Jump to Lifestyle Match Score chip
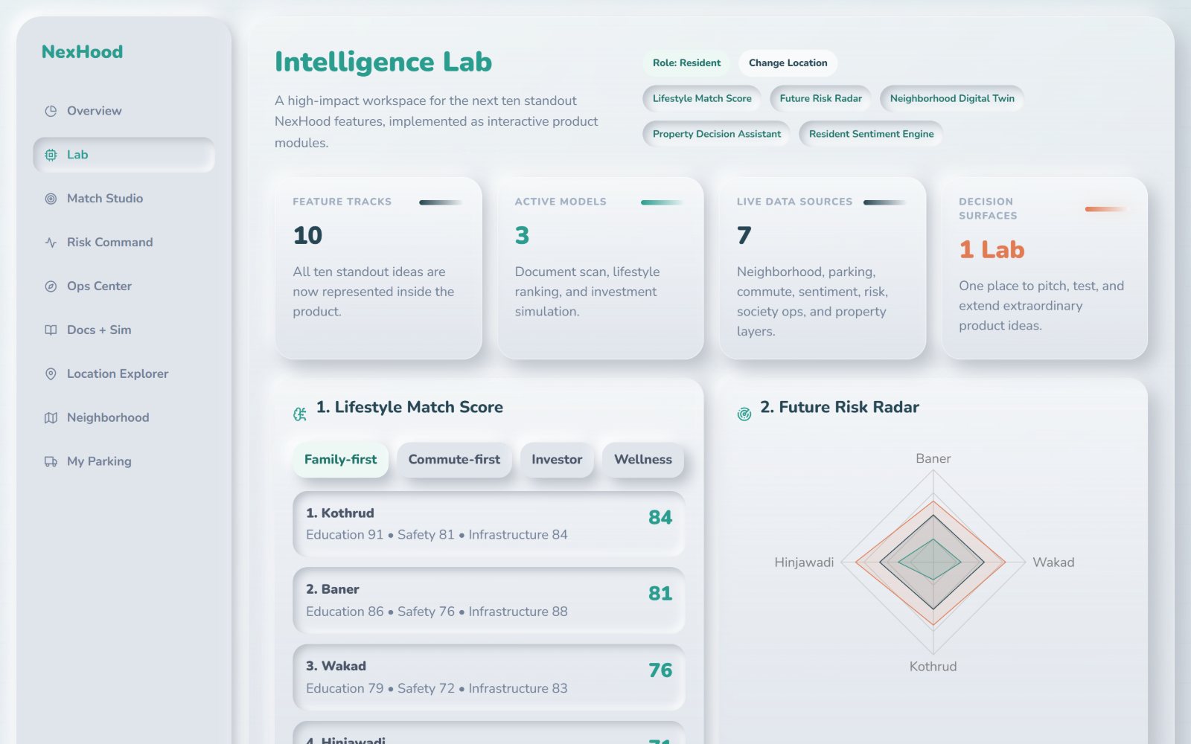The width and height of the screenshot is (1191, 744). (702, 98)
